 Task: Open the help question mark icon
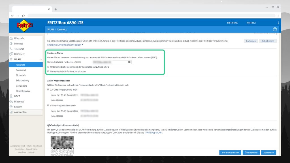[275, 29]
